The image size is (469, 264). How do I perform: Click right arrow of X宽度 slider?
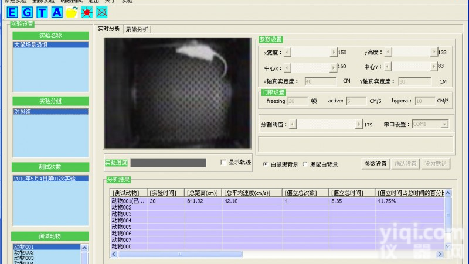pos(334,52)
